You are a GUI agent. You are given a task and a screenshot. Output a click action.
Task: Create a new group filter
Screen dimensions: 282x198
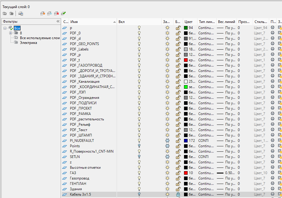(12, 13)
